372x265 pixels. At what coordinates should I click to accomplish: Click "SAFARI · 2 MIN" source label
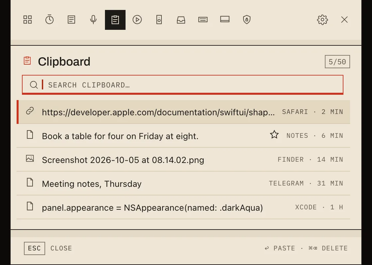[313, 112]
